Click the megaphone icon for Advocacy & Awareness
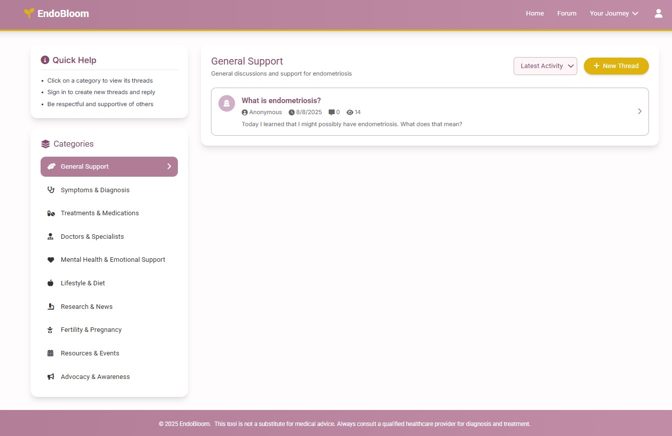This screenshot has width=672, height=436. point(51,377)
